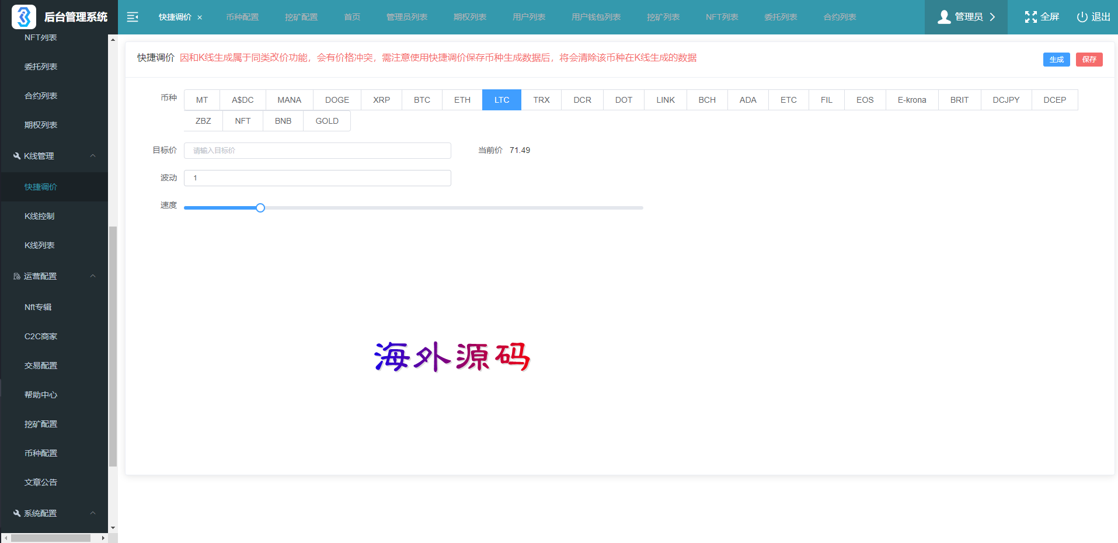Open 帮助中心 in the sidebar
This screenshot has width=1118, height=543.
54,395
